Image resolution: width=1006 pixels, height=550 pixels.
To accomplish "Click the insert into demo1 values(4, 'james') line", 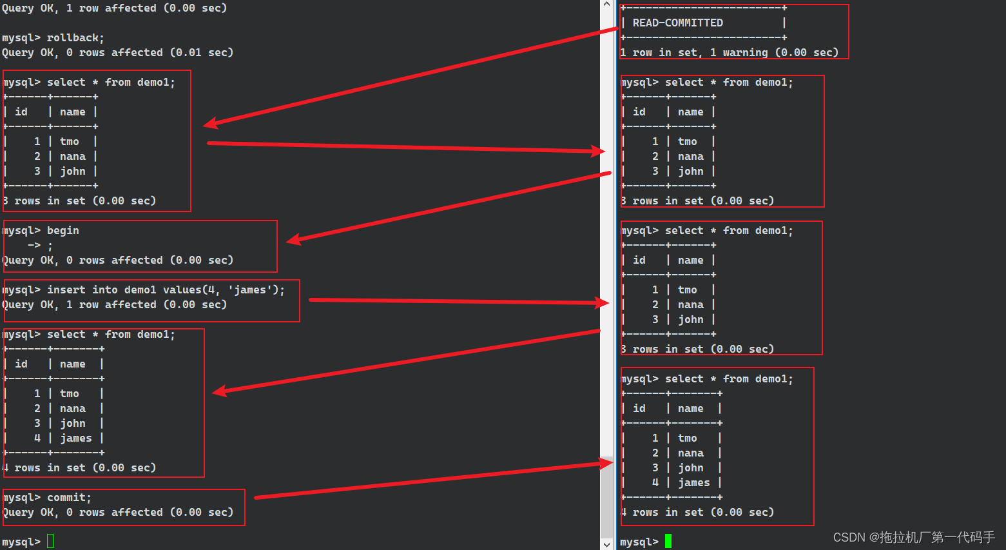I will point(143,290).
